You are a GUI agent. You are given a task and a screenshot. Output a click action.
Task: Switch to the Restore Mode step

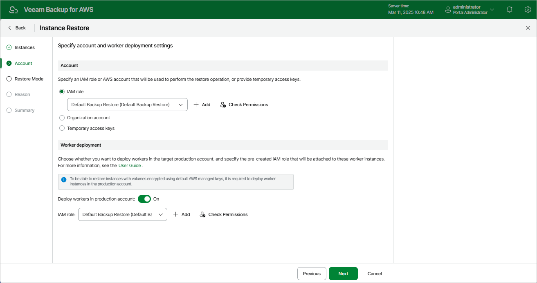28,79
